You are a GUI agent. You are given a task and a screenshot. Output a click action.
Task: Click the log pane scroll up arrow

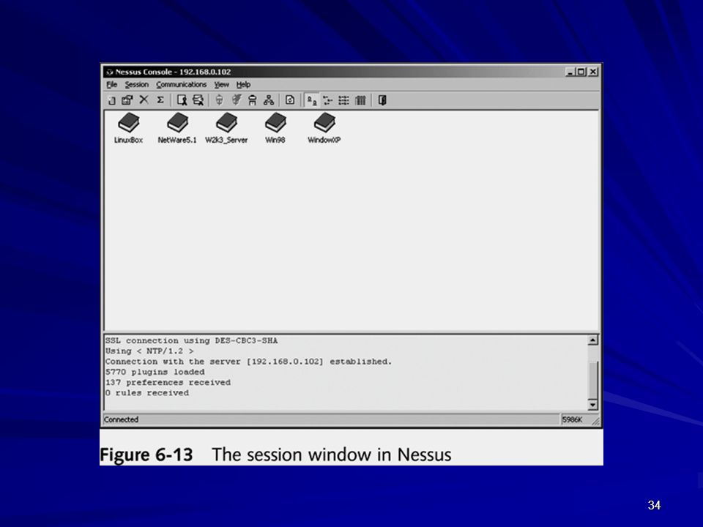[592, 340]
